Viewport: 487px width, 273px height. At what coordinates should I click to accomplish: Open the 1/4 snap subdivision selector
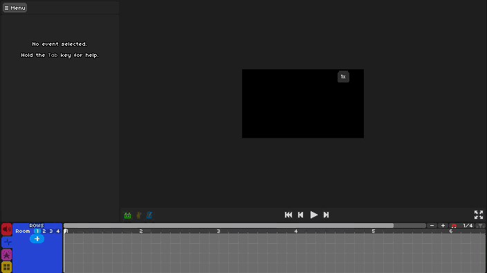[x=468, y=226]
